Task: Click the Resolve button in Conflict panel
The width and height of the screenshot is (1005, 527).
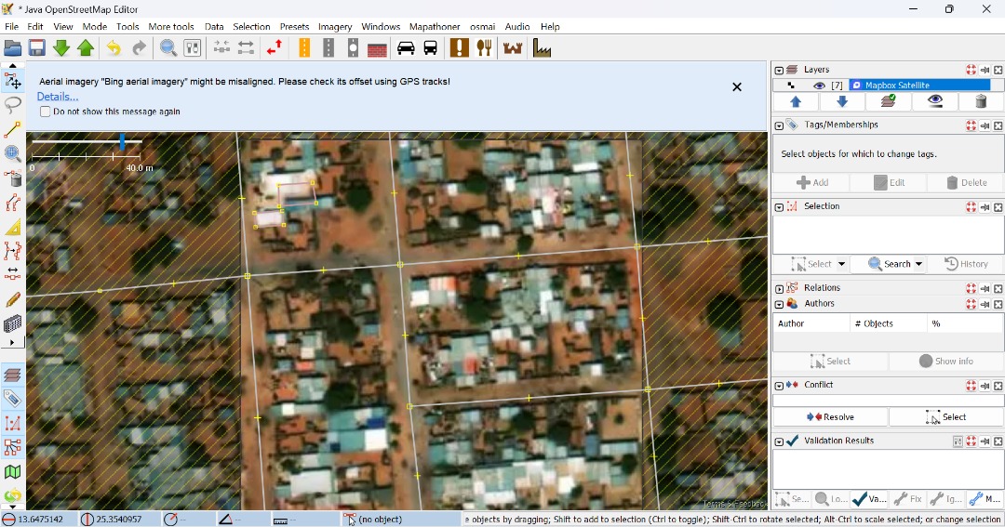Action: (830, 417)
